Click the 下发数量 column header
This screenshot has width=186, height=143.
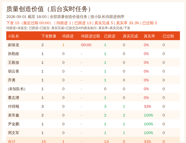pyautogui.click(x=49, y=36)
